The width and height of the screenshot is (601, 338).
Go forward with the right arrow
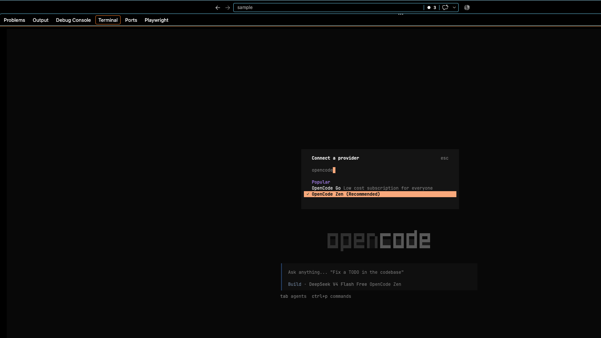(228, 8)
